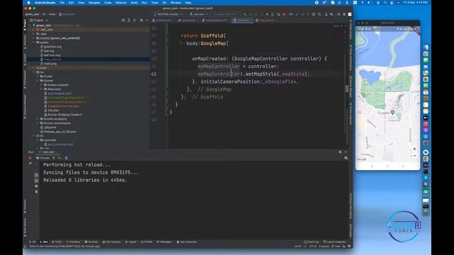Click the green Run arrow in toolbar
This screenshot has width=454, height=255.
pos(245,14)
